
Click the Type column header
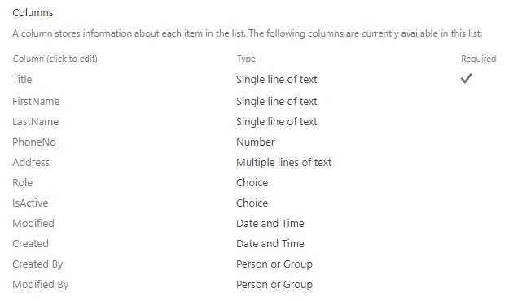pyautogui.click(x=246, y=59)
